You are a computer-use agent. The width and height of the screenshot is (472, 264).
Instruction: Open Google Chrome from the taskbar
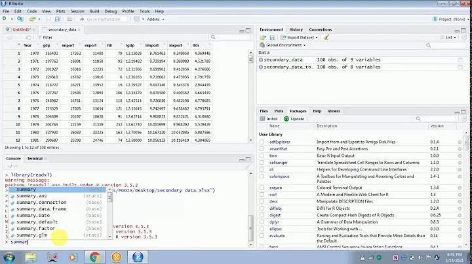[x=95, y=257]
